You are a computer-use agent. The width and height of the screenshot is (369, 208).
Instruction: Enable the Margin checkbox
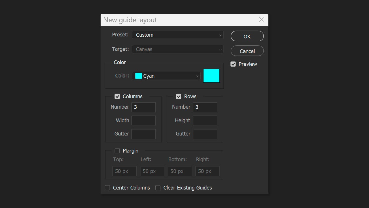pos(117,151)
